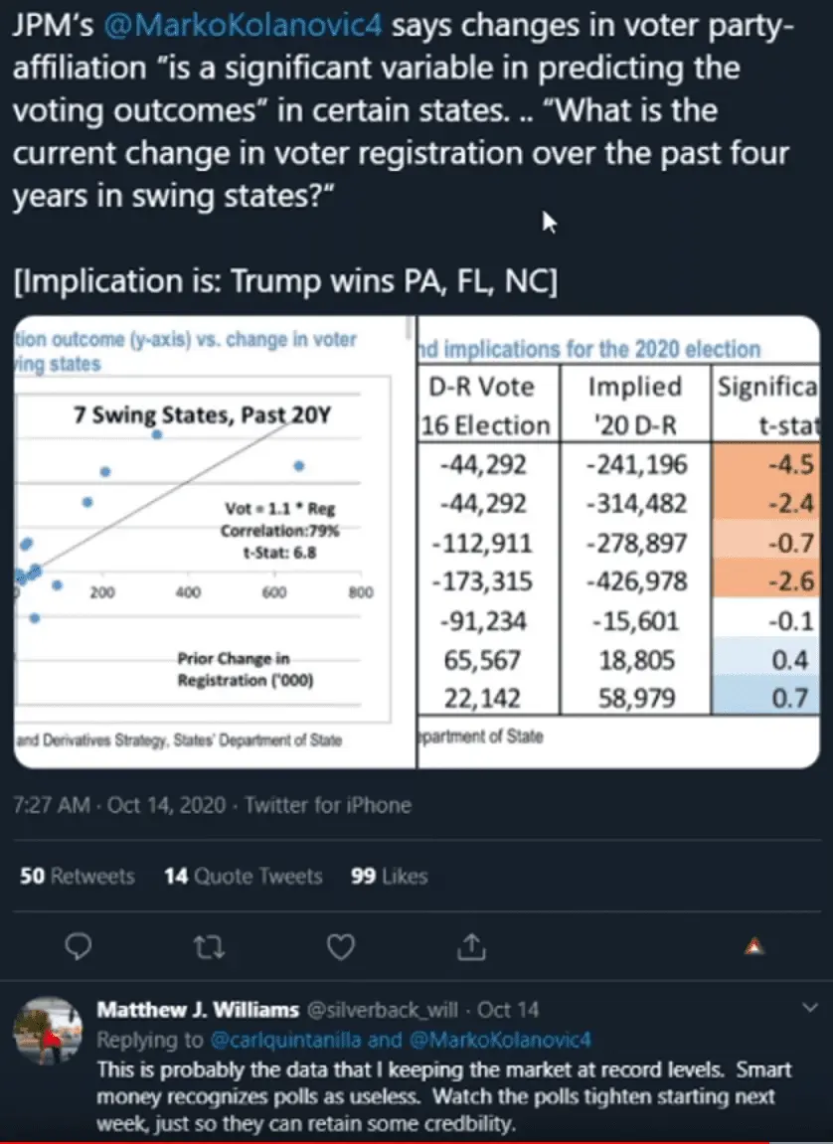Click the 7:27 AM Oct 14, 2020 timestamp
Image resolution: width=833 pixels, height=1144 pixels.
click(117, 804)
